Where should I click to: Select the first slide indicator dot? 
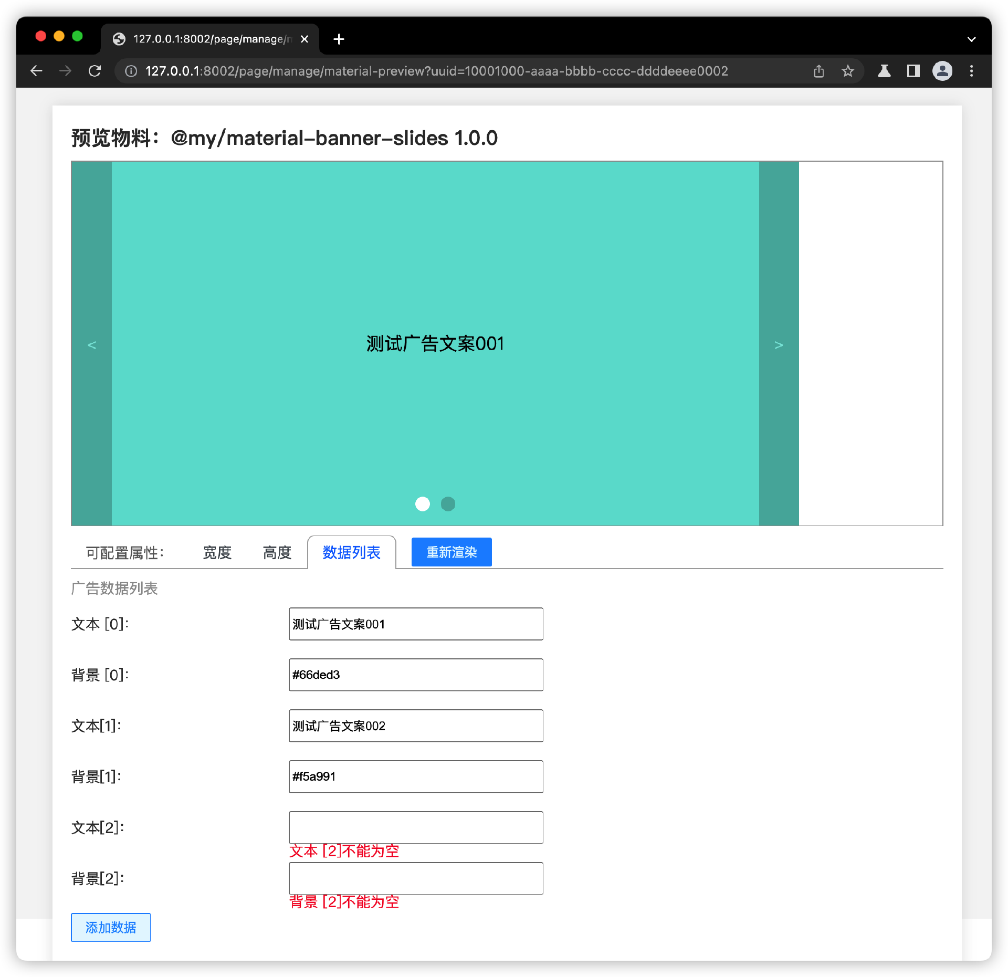(422, 503)
